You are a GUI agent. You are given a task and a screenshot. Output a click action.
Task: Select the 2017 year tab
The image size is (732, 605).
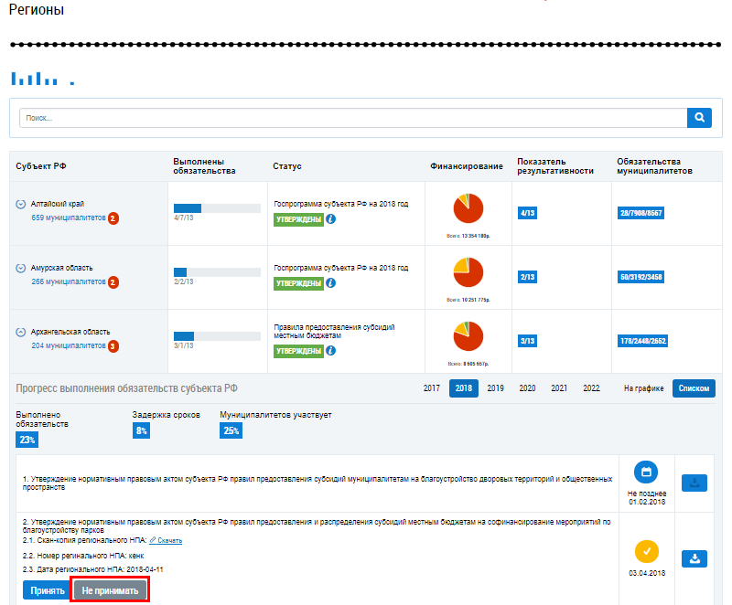point(432,388)
